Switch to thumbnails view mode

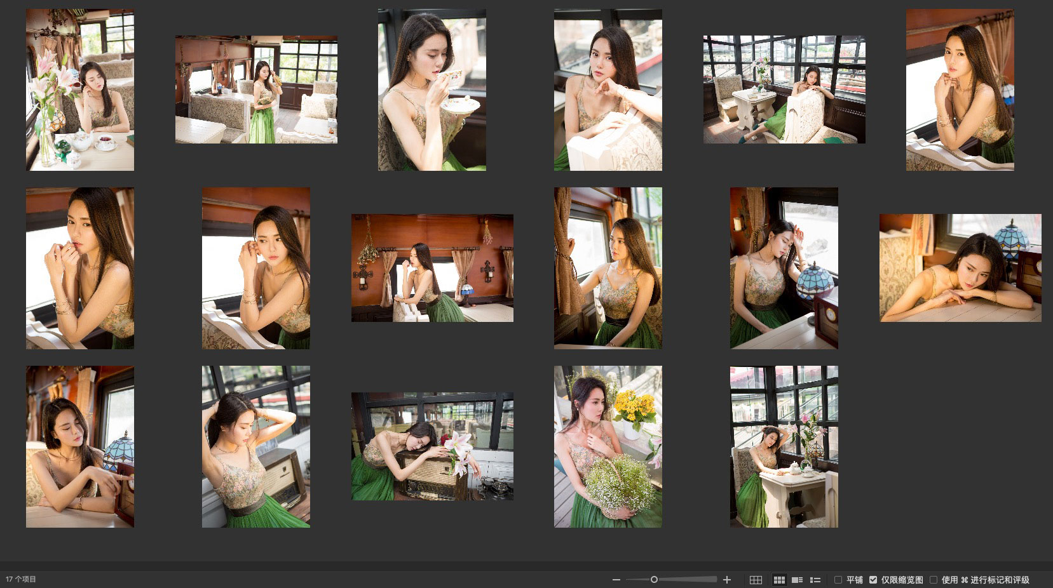pos(779,580)
